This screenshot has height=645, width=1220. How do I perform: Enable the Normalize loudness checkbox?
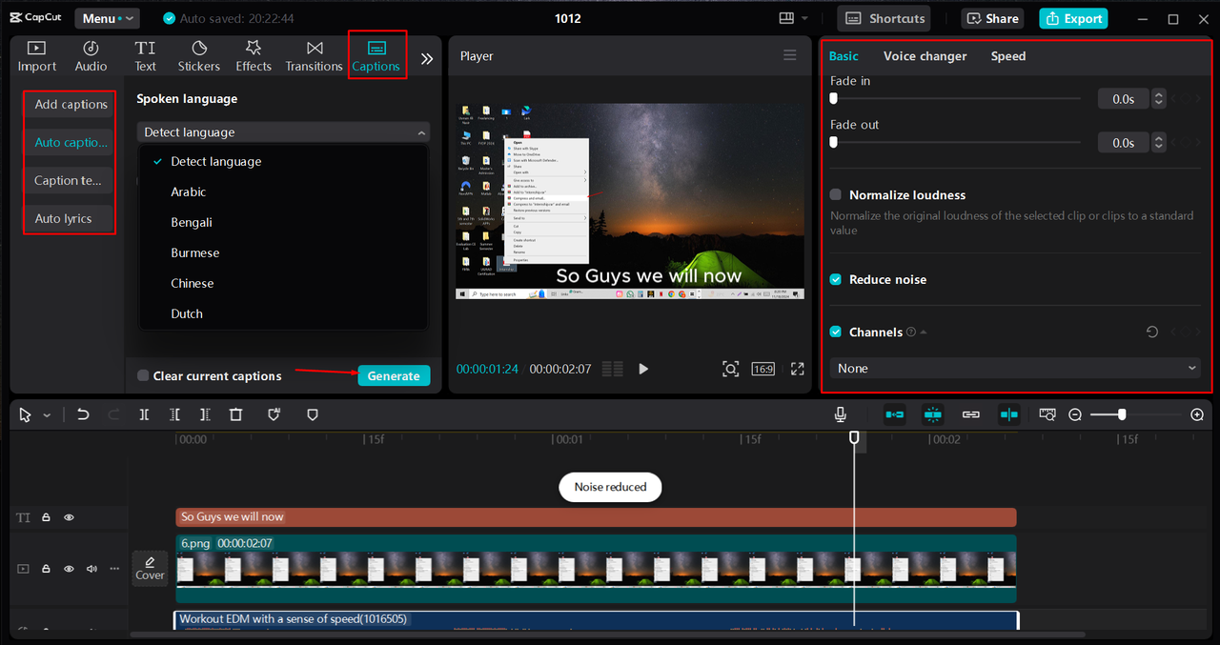(836, 195)
